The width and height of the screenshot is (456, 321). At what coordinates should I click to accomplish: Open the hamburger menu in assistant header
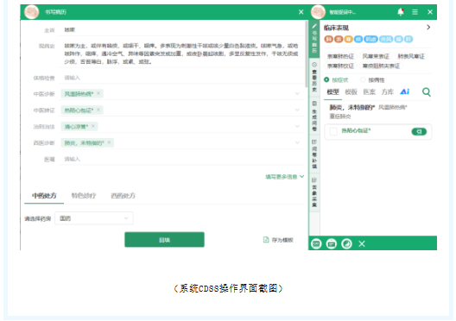point(415,12)
